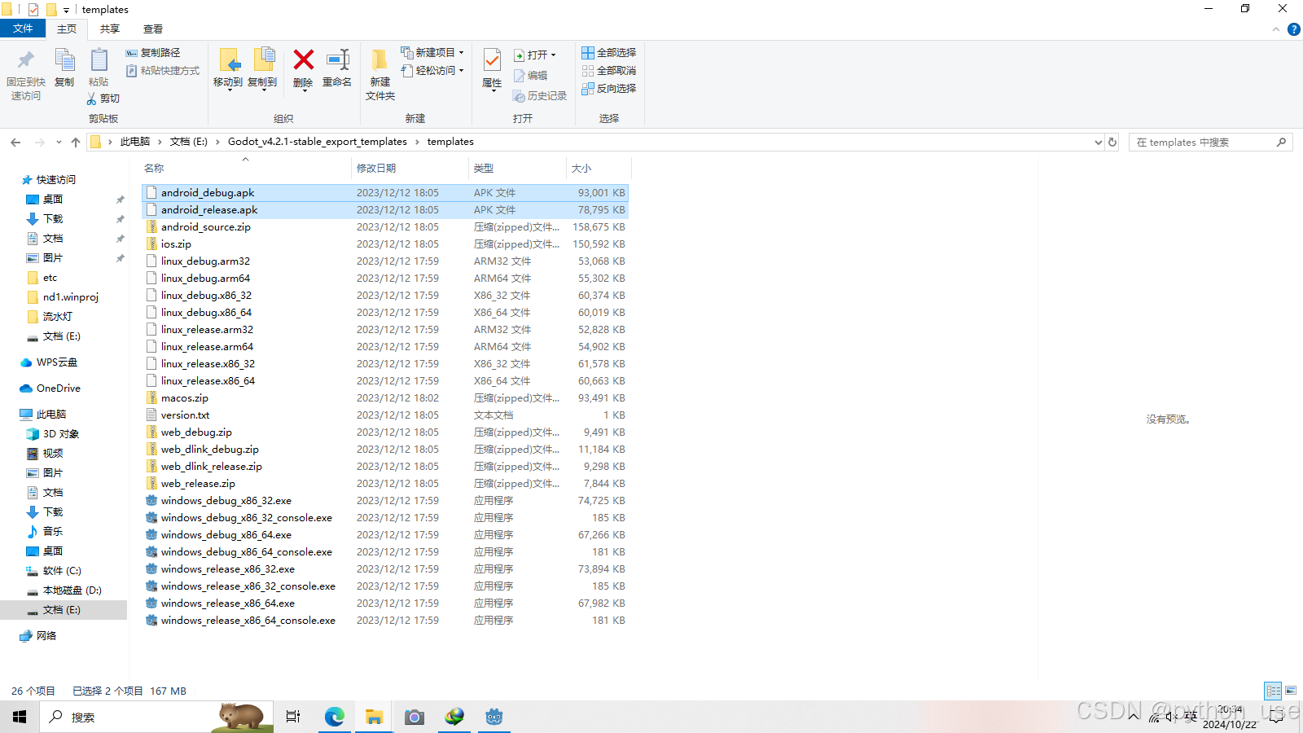Open Godot engine from taskbar
1303x733 pixels.
[x=494, y=717]
